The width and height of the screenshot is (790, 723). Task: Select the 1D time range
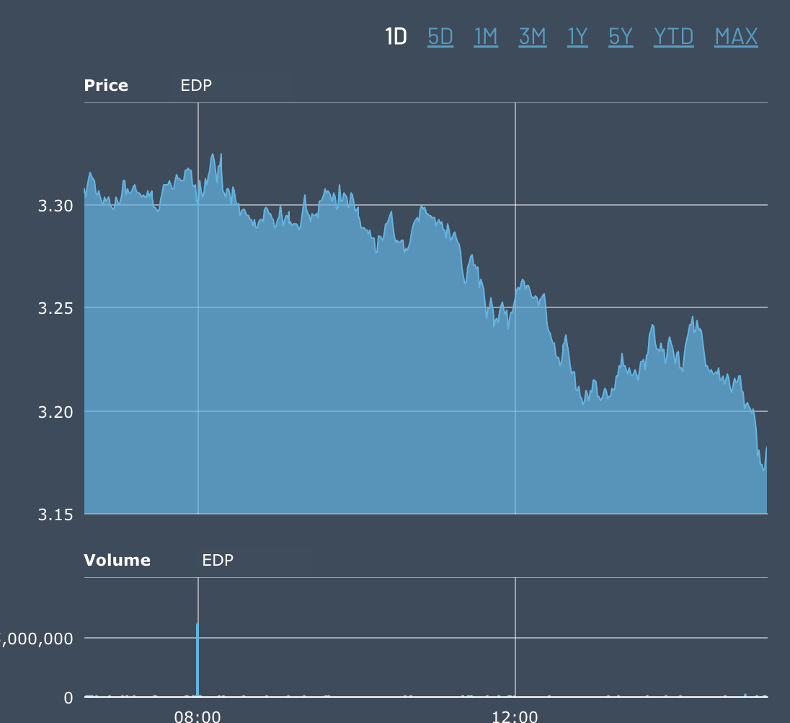(x=396, y=36)
